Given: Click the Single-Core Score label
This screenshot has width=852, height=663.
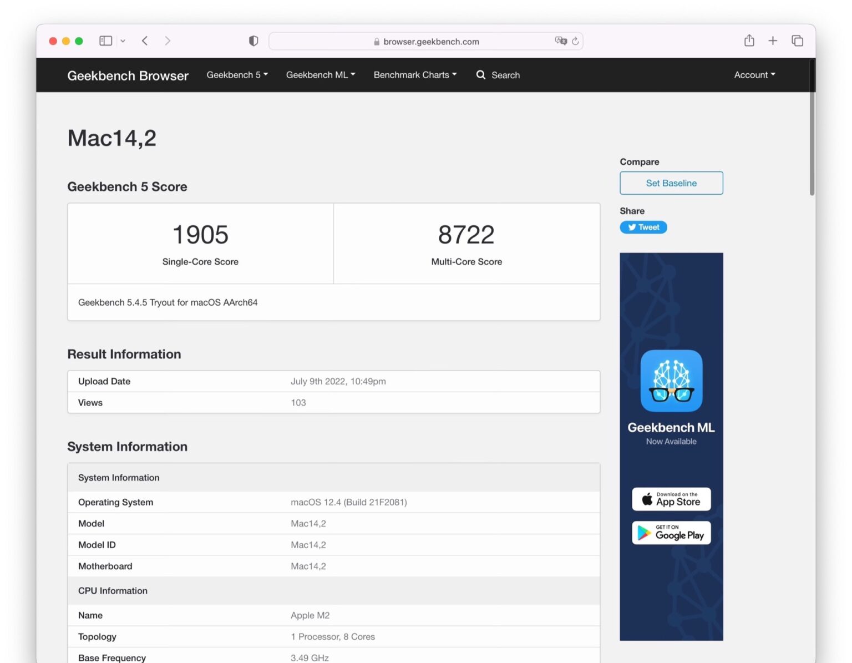Looking at the screenshot, I should tap(200, 262).
